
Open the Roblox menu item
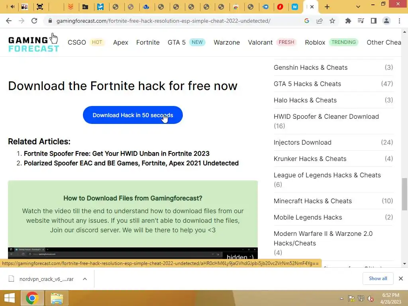coord(315,42)
